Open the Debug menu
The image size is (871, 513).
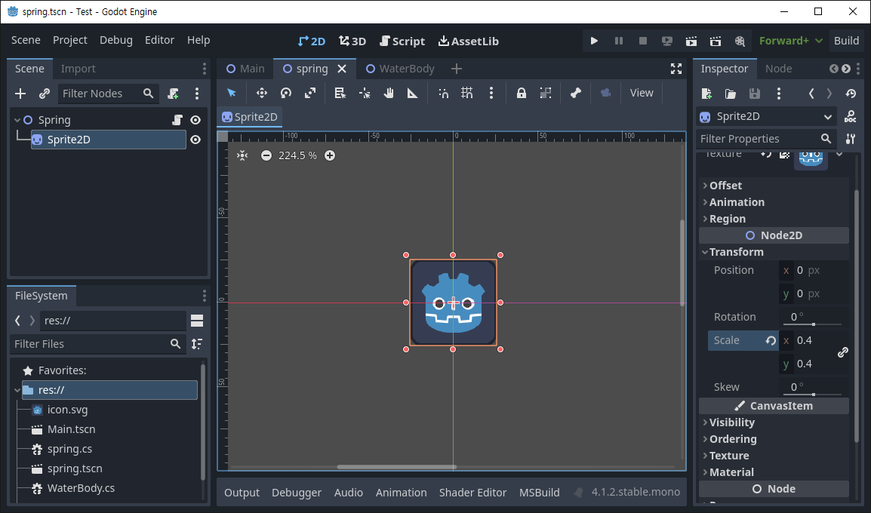click(116, 40)
